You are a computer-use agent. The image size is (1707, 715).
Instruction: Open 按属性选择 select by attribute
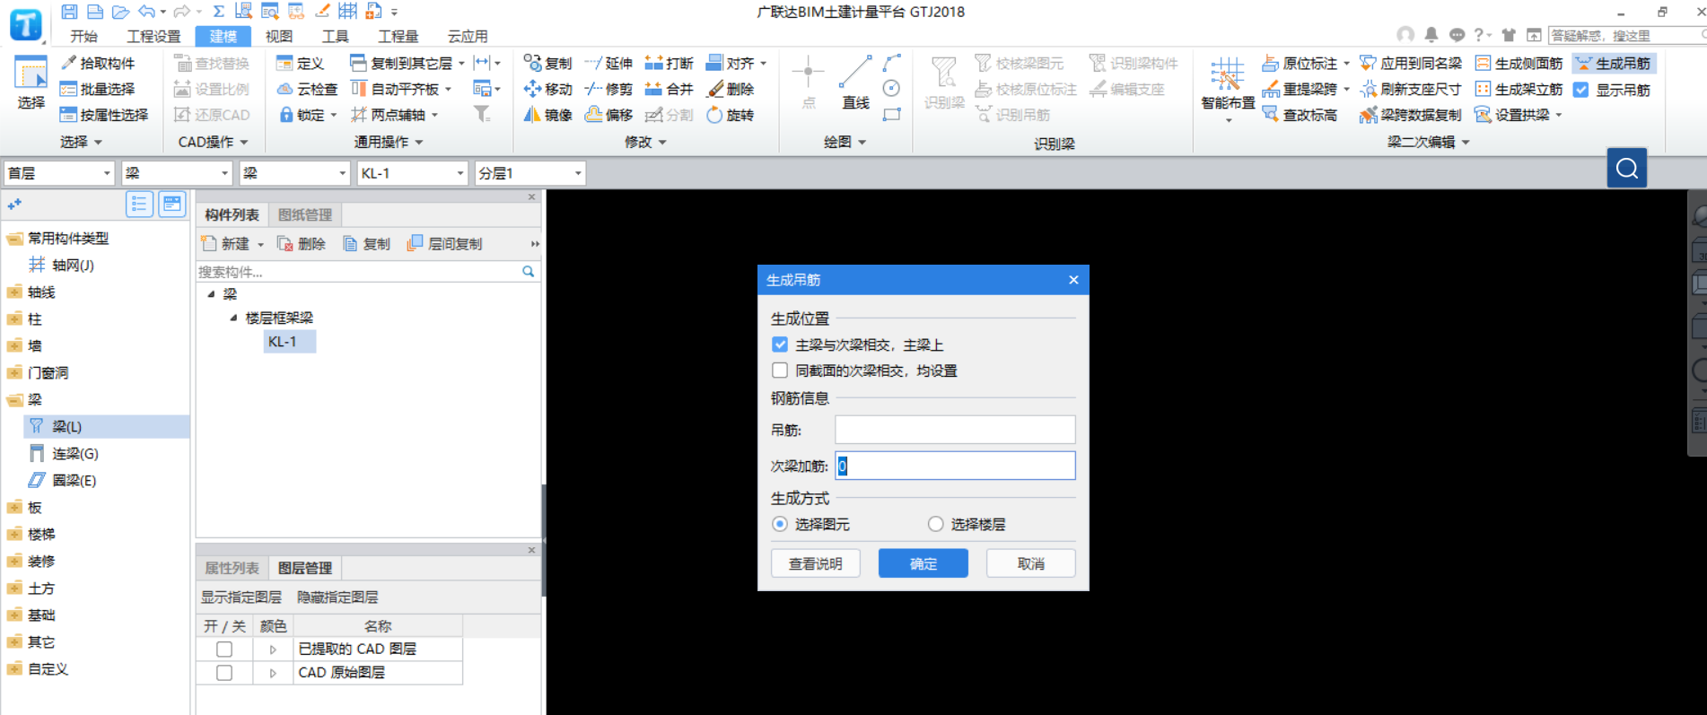pyautogui.click(x=104, y=115)
